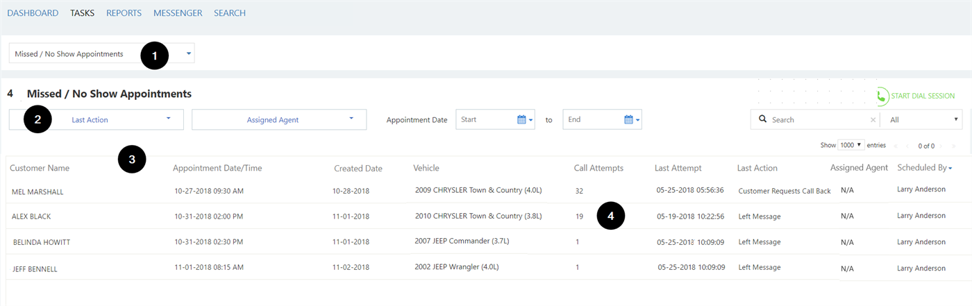Click inside the Search text field
The width and height of the screenshot is (972, 306).
coord(819,119)
